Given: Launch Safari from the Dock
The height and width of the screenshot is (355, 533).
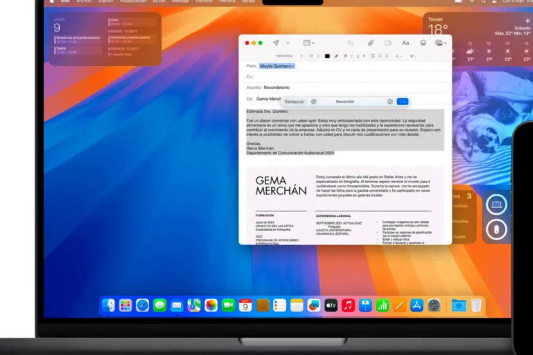Looking at the screenshot, I should click(143, 306).
